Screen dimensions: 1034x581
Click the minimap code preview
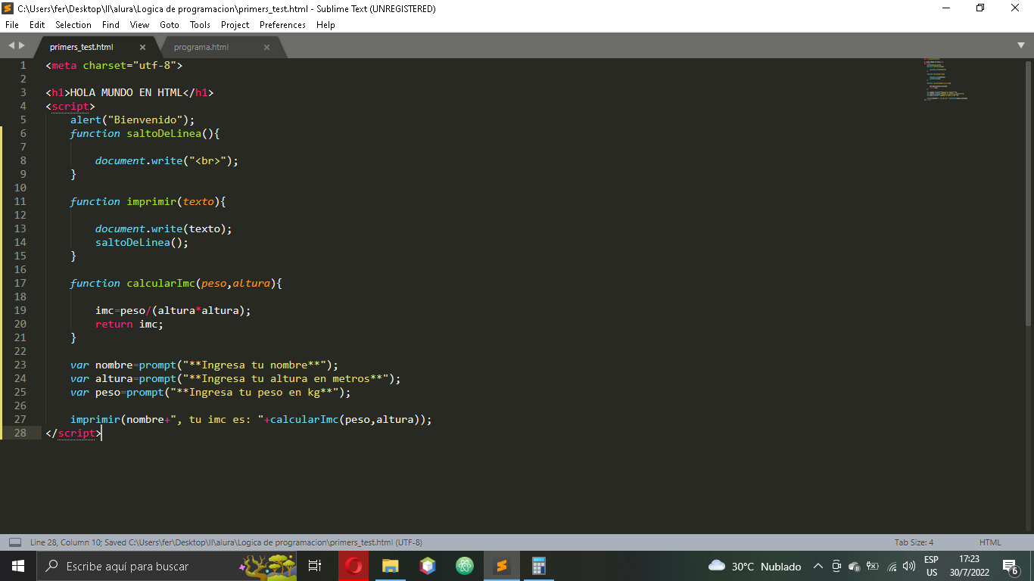[946, 80]
